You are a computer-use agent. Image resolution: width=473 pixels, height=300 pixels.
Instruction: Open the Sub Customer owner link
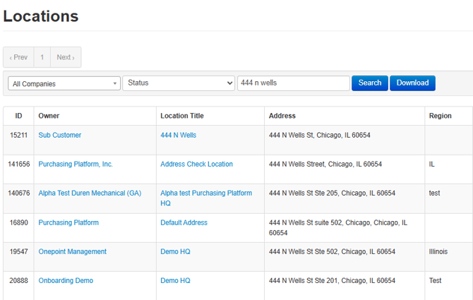pyautogui.click(x=60, y=135)
